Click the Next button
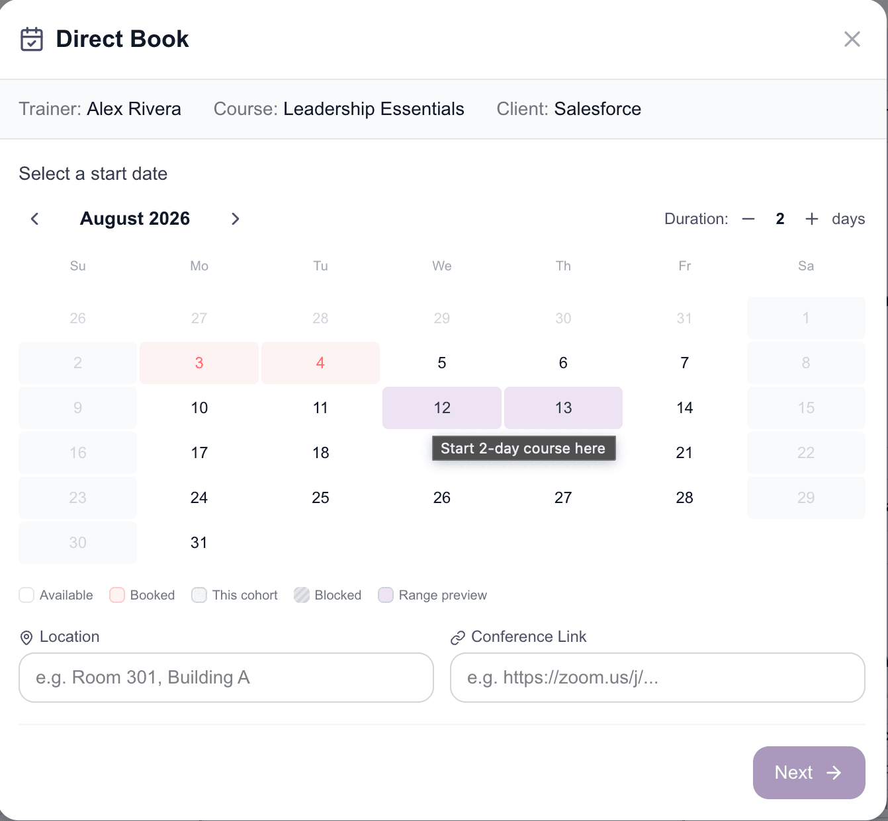The image size is (888, 821). (809, 773)
